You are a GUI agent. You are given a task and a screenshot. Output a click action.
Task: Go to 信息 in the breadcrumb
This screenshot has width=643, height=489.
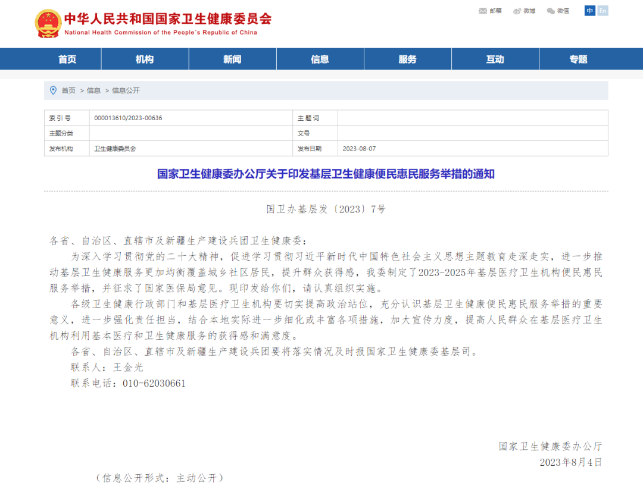(93, 90)
